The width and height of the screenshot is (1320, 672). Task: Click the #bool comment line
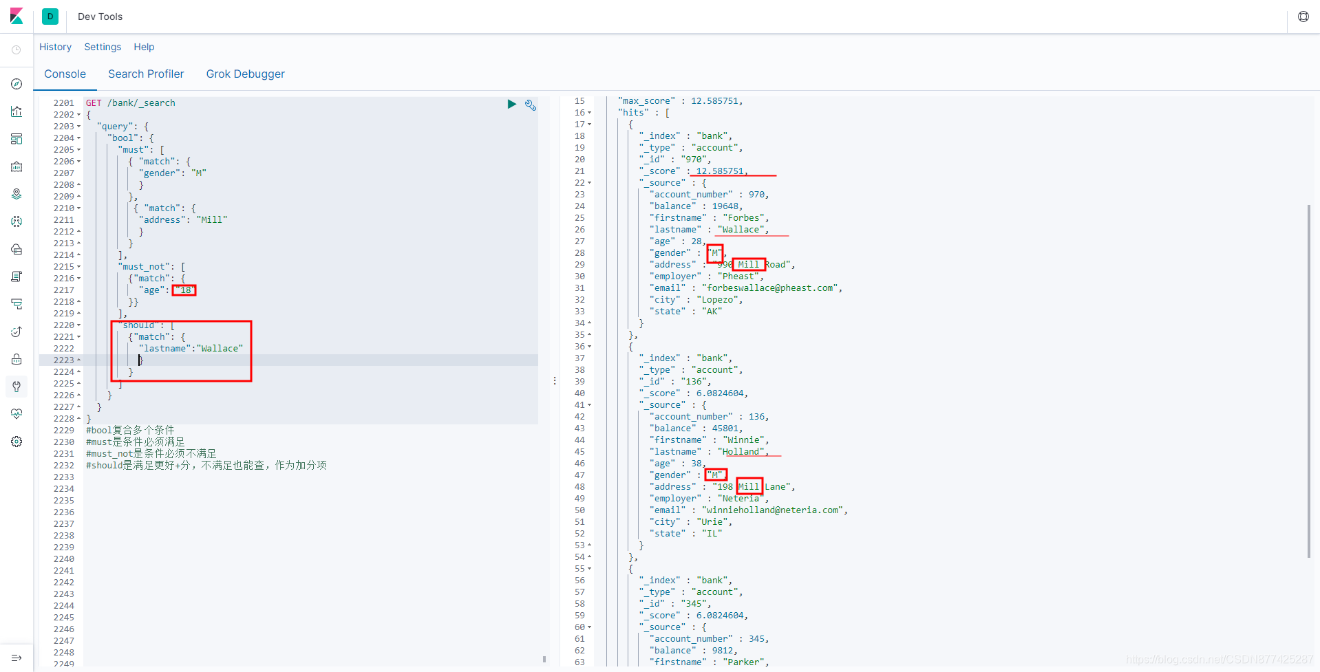coord(130,431)
